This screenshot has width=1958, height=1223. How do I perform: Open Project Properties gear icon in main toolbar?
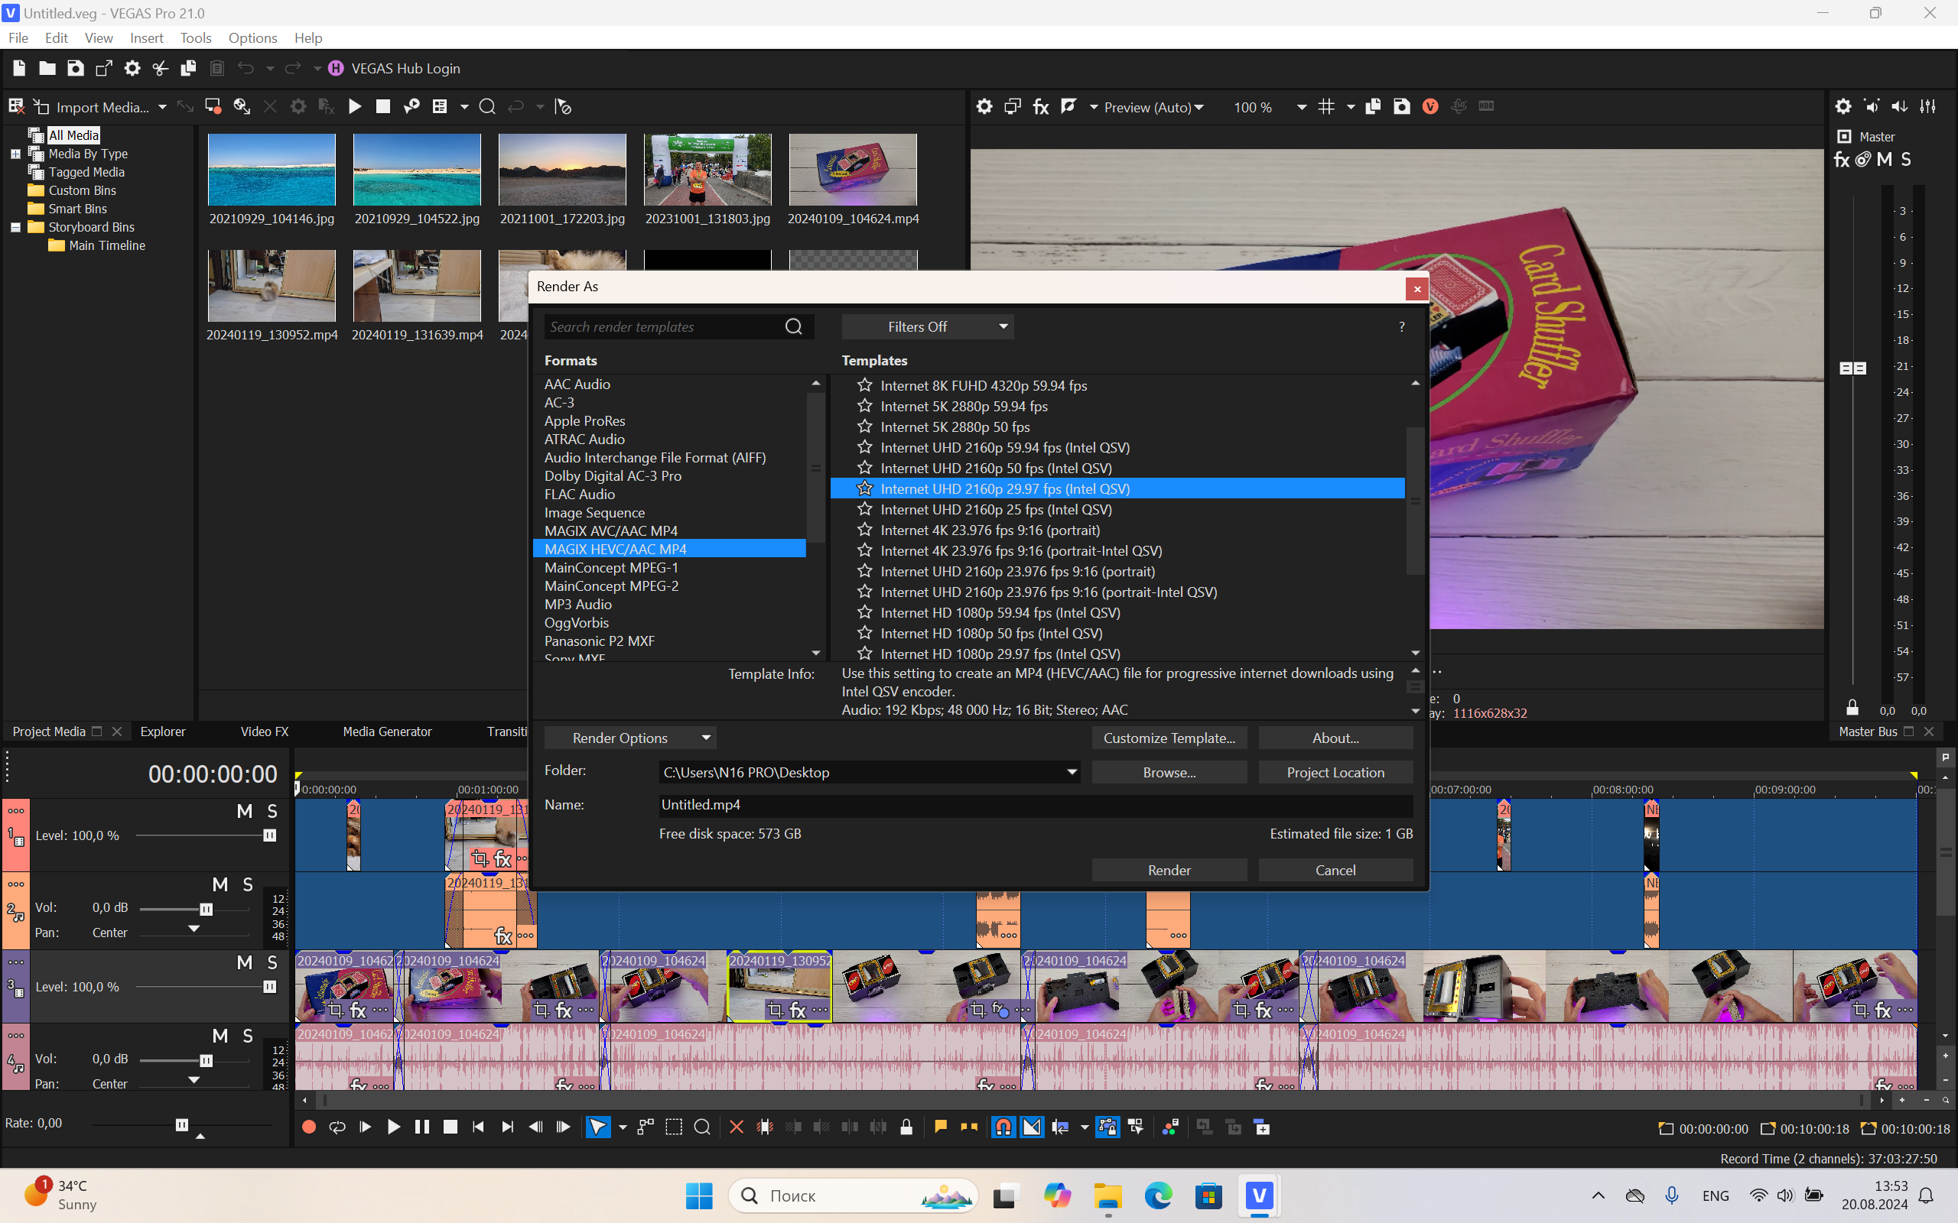click(132, 69)
